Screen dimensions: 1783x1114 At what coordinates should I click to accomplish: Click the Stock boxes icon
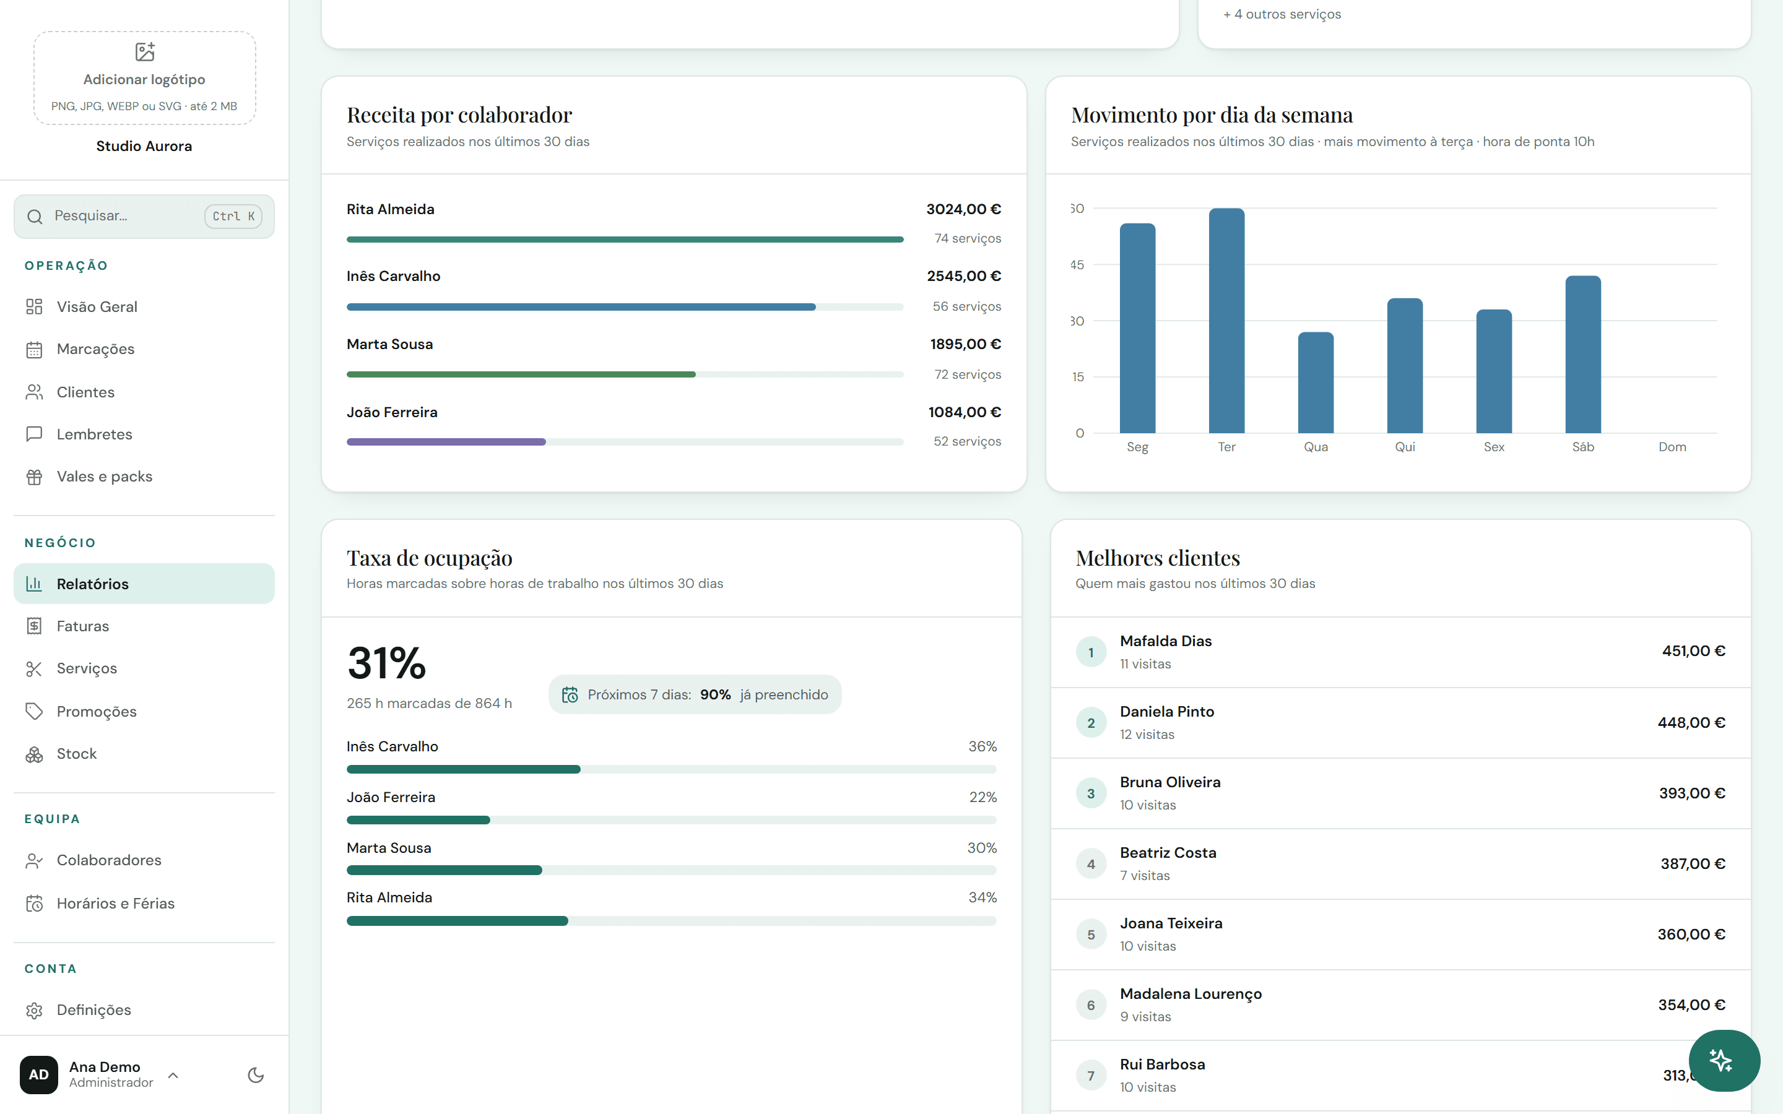click(34, 754)
